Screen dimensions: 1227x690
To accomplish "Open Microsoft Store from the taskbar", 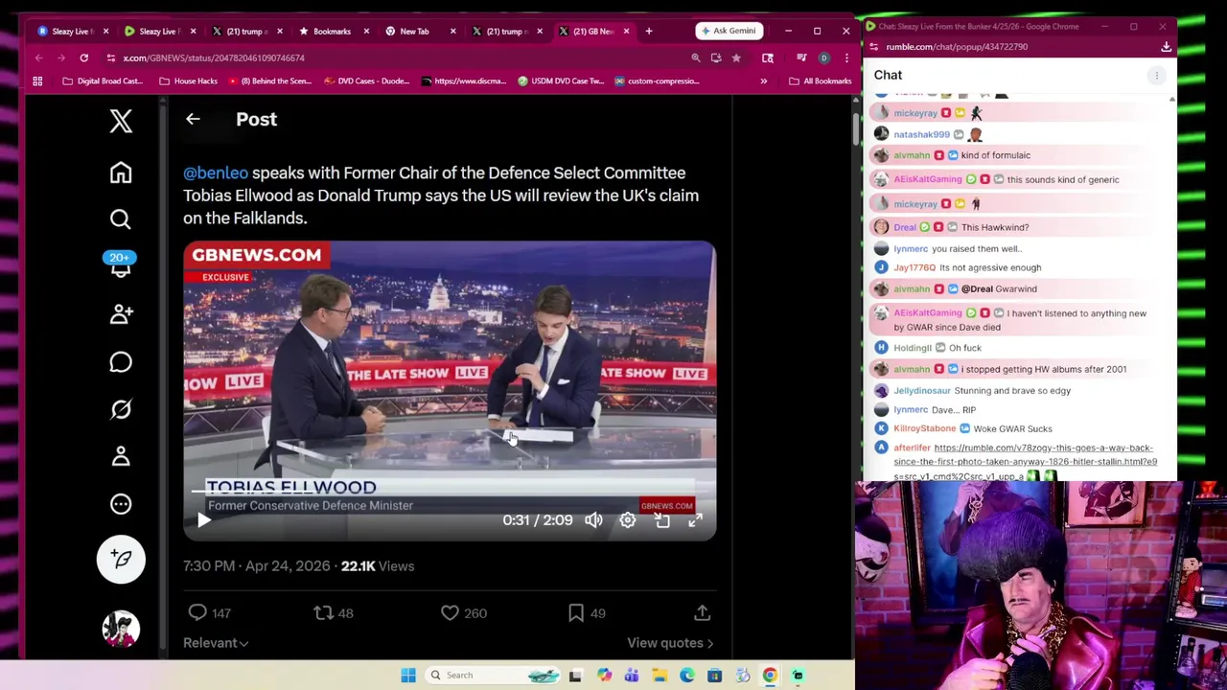I will [x=715, y=676].
